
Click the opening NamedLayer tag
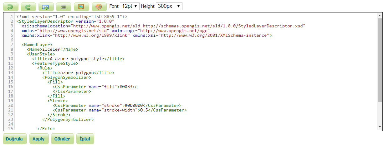(37, 45)
